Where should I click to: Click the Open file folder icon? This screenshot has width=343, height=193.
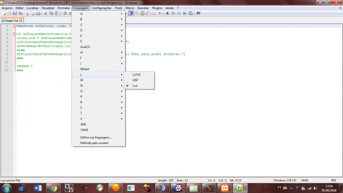9,14
